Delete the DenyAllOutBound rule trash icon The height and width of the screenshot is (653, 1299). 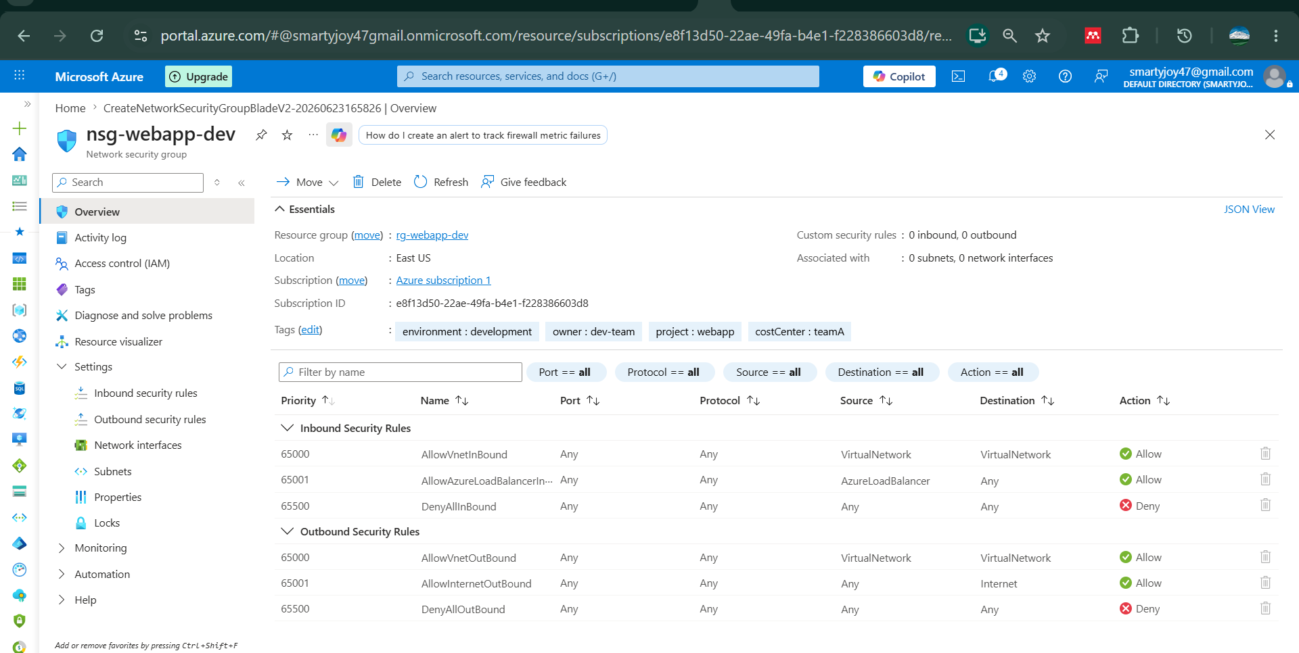tap(1265, 608)
